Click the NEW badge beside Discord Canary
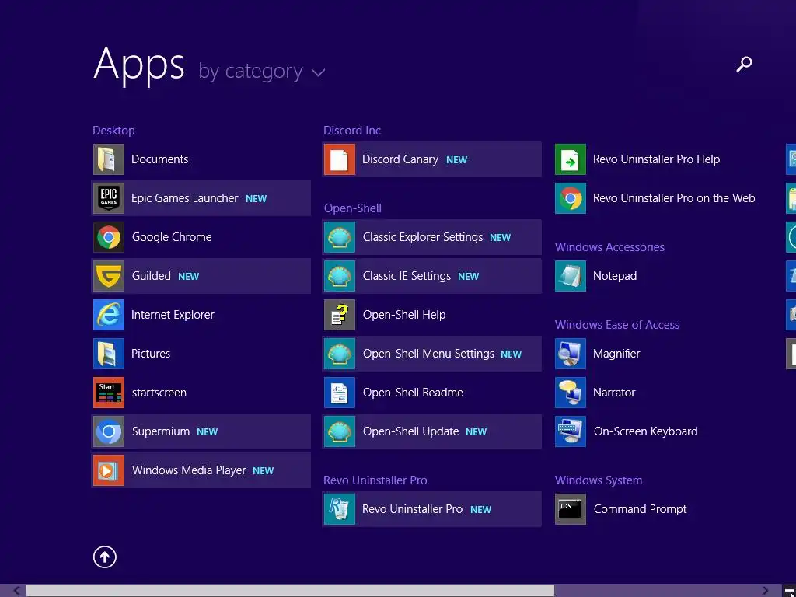The image size is (796, 597). point(456,160)
